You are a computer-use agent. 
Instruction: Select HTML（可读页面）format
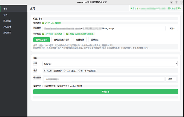(87, 71)
